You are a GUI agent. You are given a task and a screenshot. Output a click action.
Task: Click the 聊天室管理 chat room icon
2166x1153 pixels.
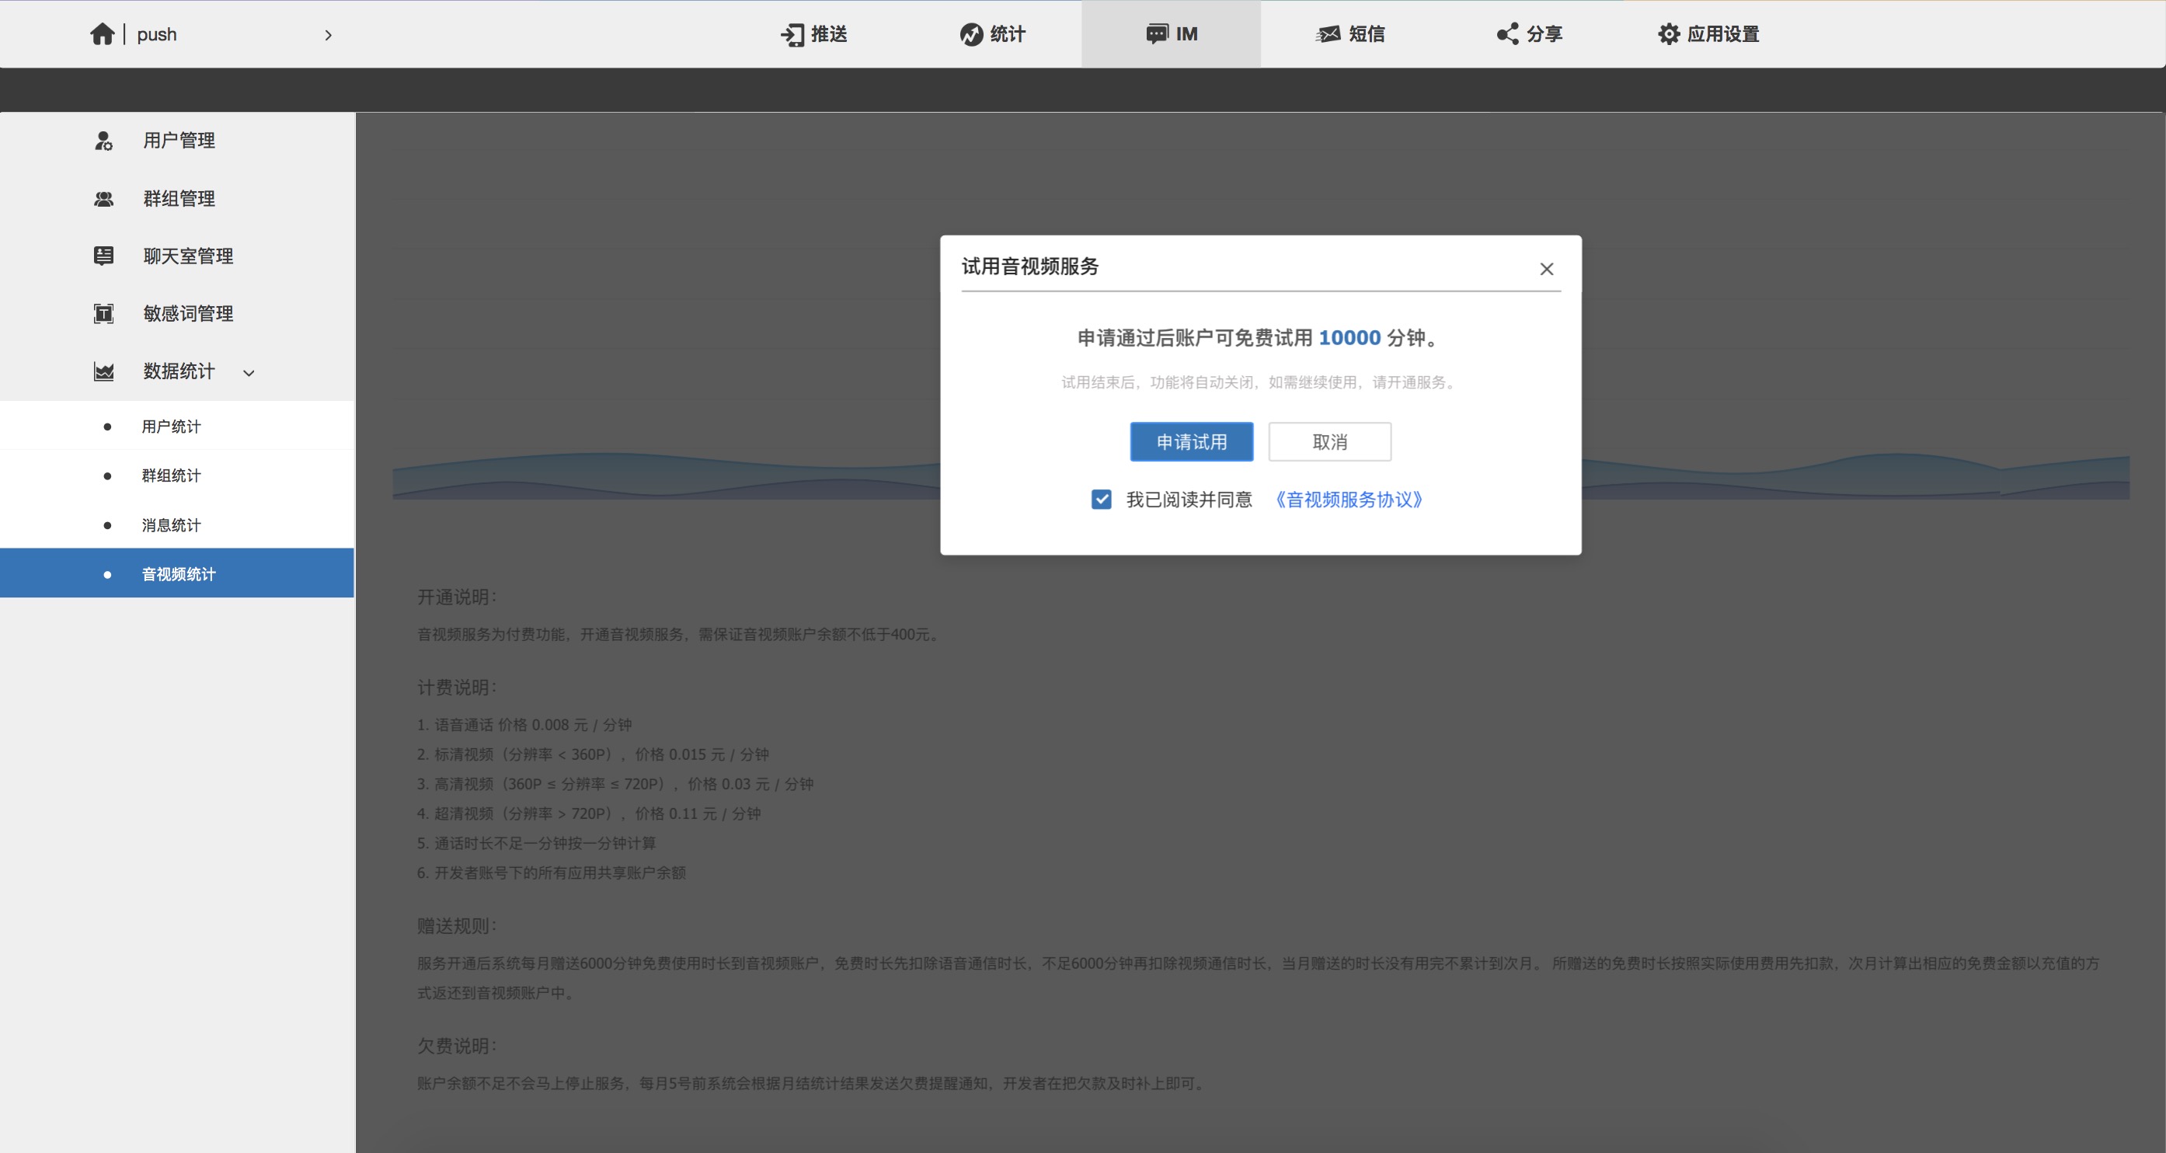[x=103, y=256]
